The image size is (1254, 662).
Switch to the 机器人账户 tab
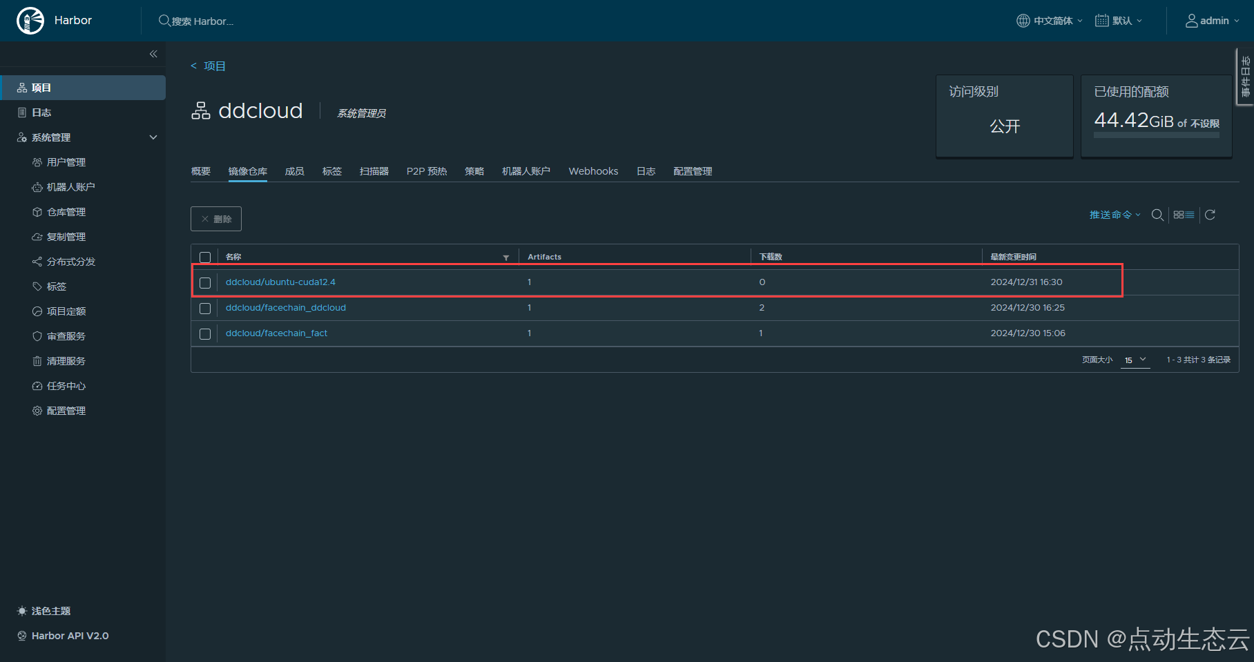tap(526, 171)
